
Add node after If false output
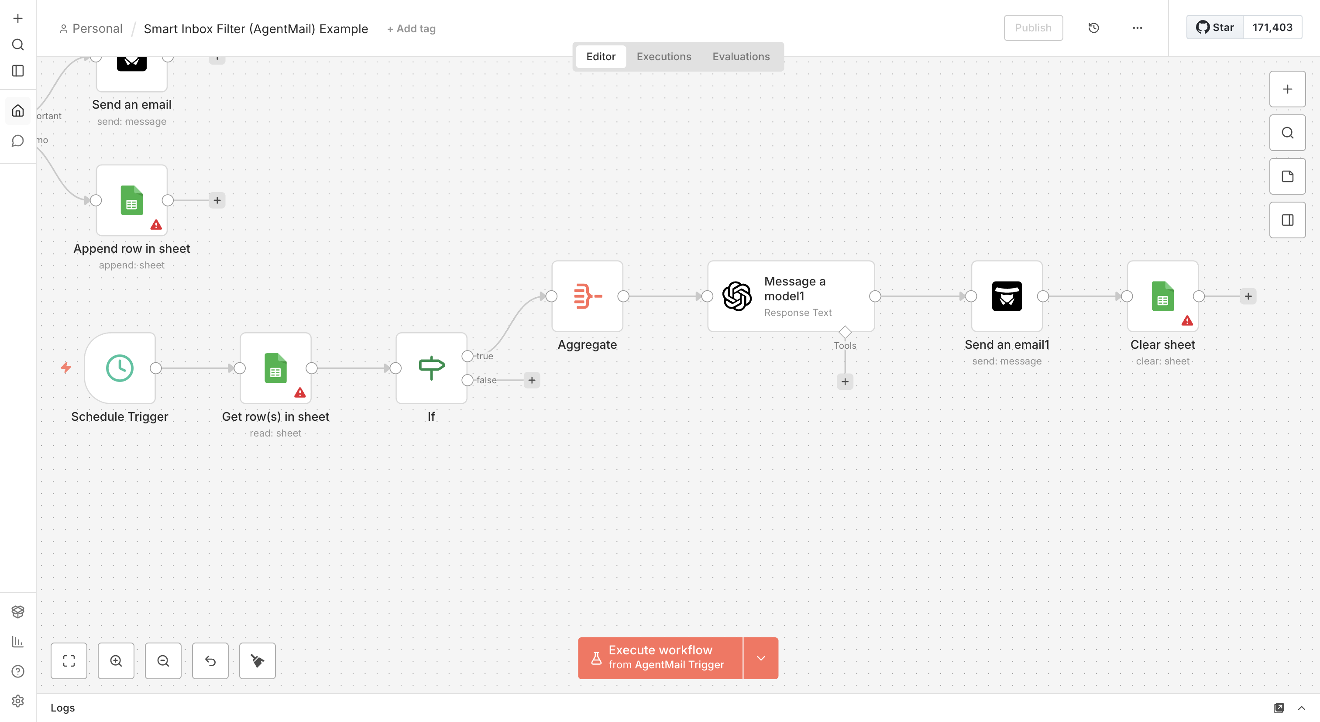tap(532, 380)
